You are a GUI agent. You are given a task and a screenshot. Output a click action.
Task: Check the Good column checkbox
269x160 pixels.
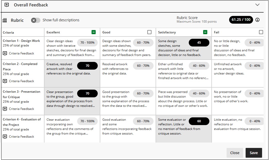150,32
